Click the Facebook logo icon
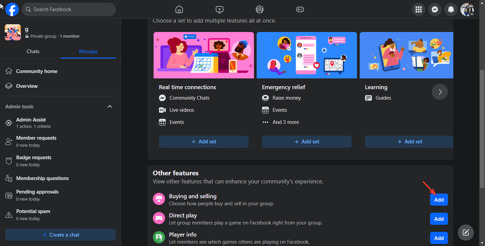The image size is (485, 246). [x=12, y=9]
